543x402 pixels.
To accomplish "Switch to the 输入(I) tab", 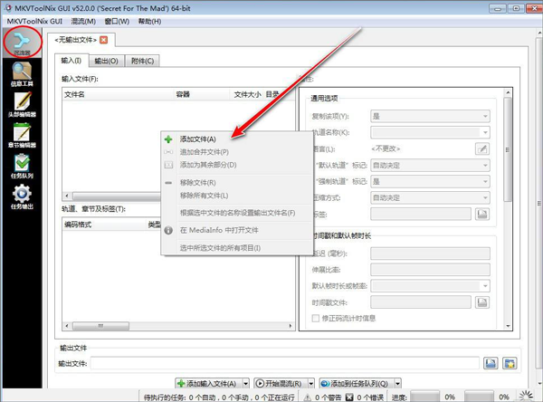I will [x=71, y=61].
